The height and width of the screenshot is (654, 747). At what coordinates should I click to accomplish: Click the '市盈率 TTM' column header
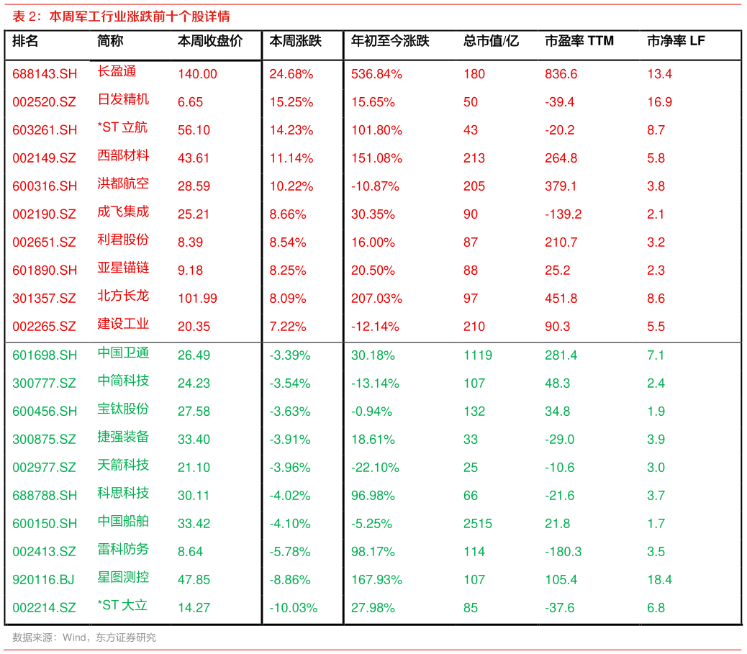(579, 41)
